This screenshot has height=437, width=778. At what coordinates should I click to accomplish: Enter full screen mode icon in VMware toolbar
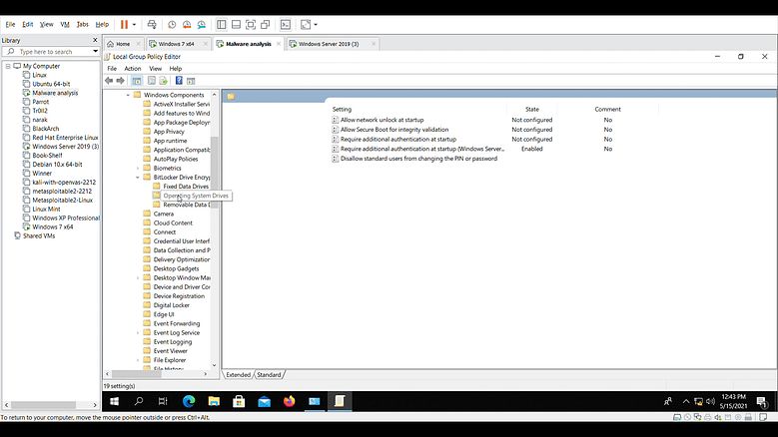251,24
